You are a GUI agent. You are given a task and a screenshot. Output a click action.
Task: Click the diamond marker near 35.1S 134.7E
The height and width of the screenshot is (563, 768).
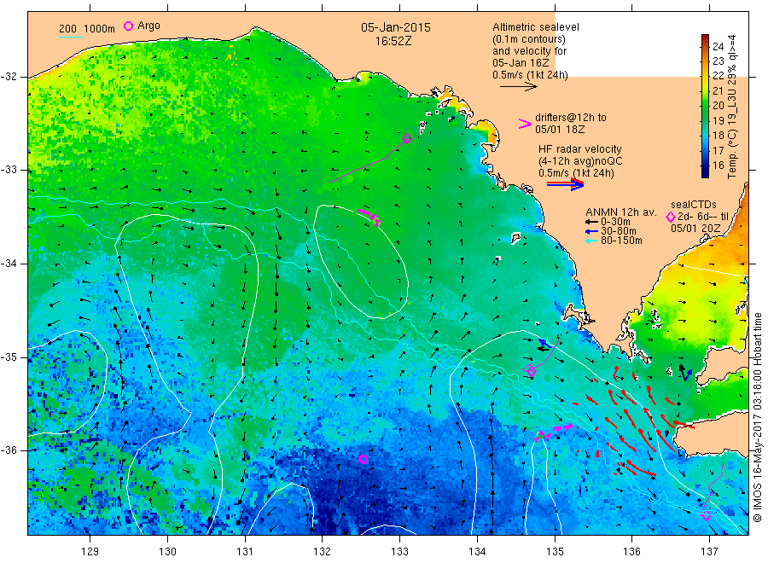tap(531, 371)
